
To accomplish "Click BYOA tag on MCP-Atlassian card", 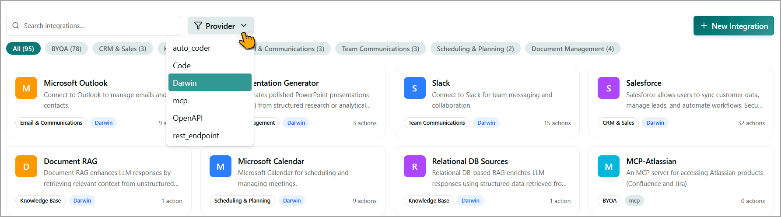I will 609,201.
